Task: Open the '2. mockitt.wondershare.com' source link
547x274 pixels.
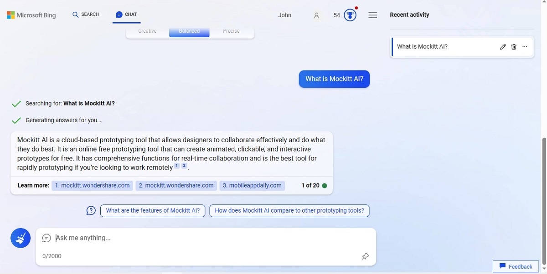Action: click(x=176, y=185)
